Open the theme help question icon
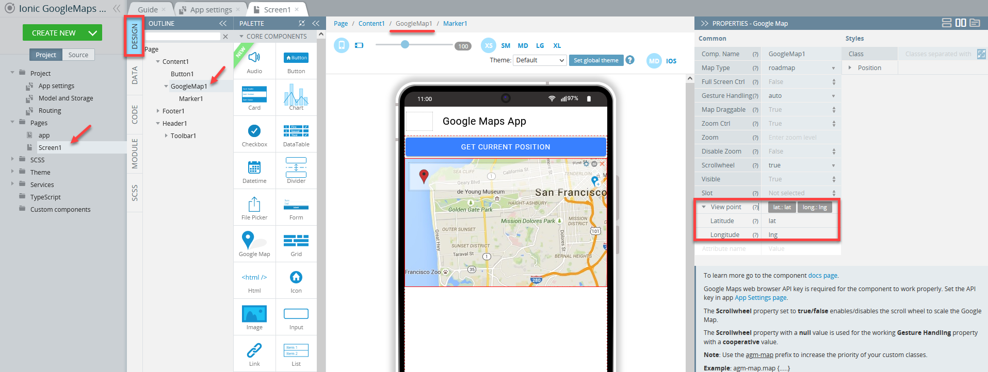This screenshot has height=372, width=988. coord(630,60)
